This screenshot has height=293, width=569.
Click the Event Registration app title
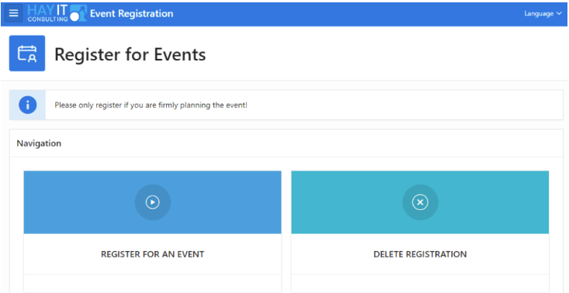click(132, 14)
